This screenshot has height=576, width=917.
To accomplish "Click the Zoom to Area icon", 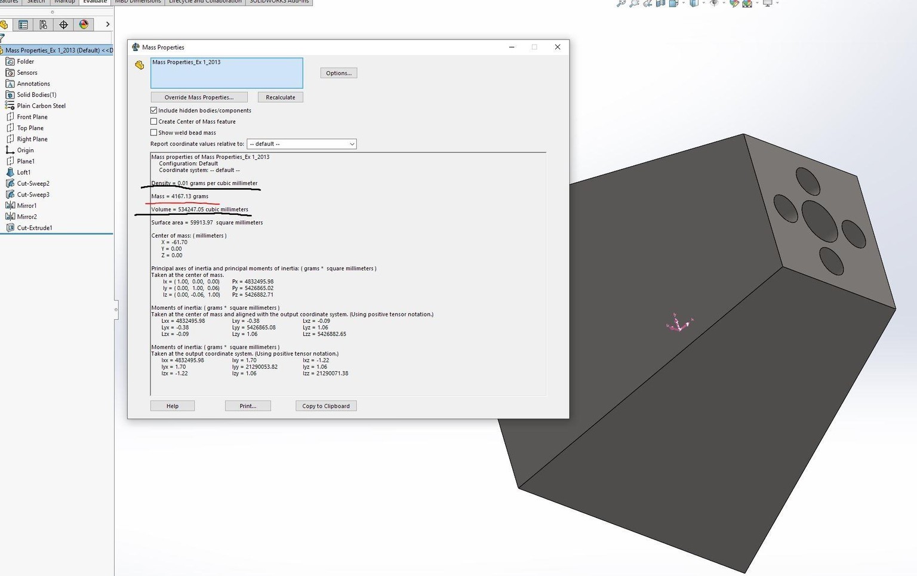I will (x=634, y=3).
